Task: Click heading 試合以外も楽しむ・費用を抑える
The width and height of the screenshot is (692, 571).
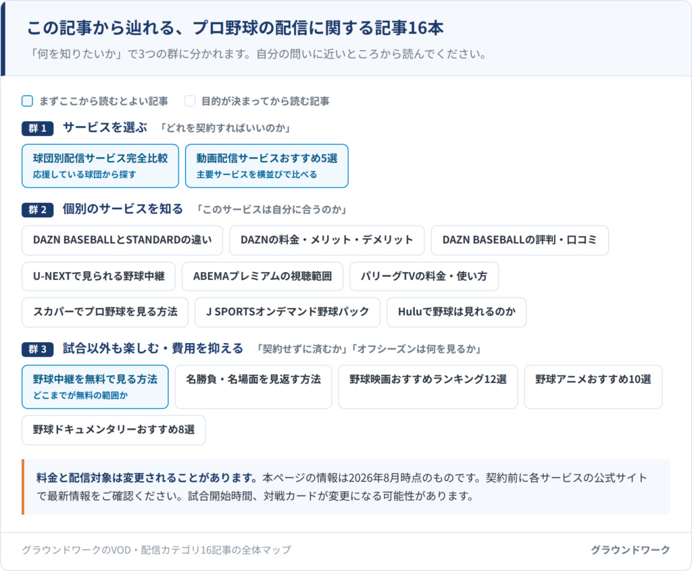Action: tap(153, 348)
